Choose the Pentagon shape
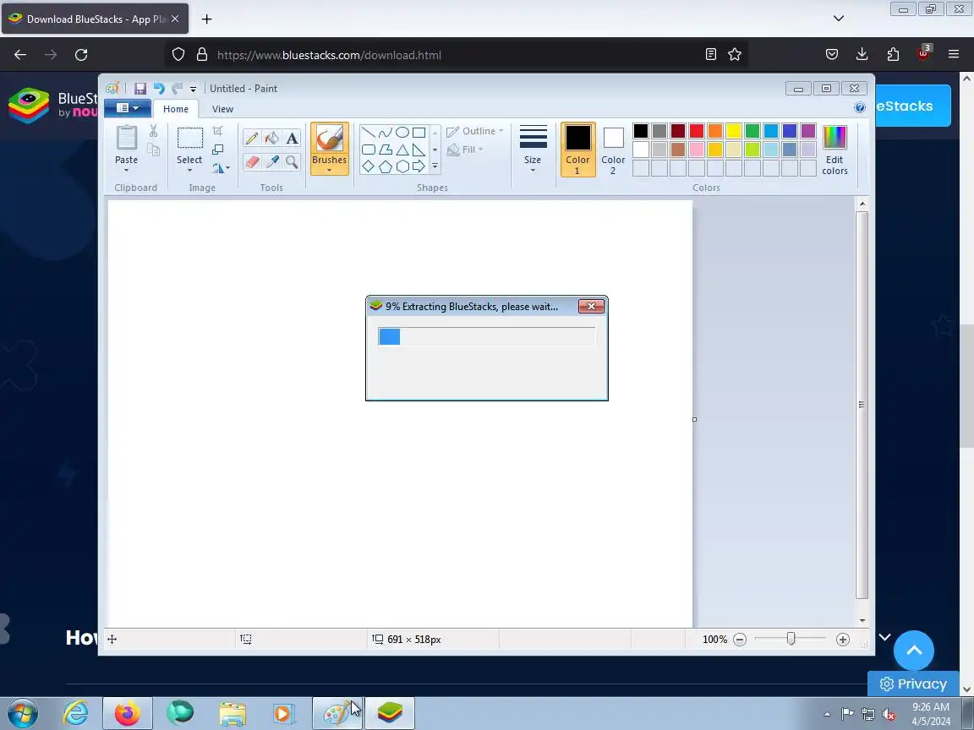 [x=386, y=166]
